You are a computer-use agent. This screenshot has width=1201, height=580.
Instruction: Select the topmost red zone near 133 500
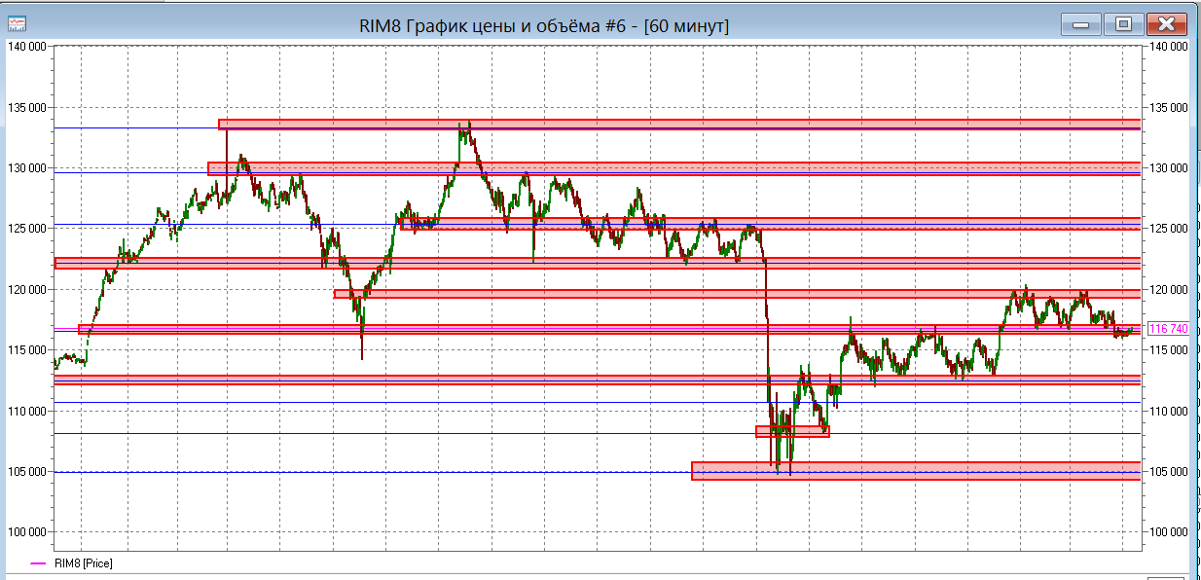pos(679,125)
